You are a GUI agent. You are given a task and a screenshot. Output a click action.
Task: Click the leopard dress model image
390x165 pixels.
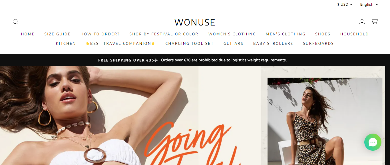(325, 121)
